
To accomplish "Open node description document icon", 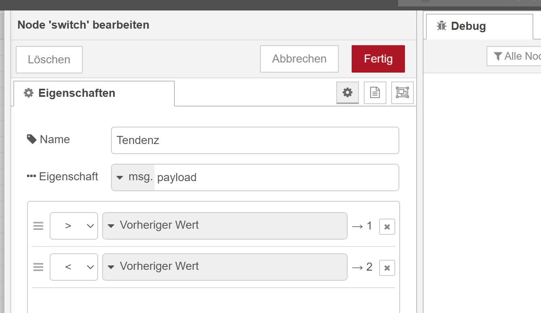I will point(375,93).
